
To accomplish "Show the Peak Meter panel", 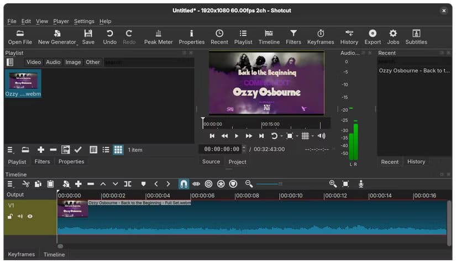I will tap(158, 37).
